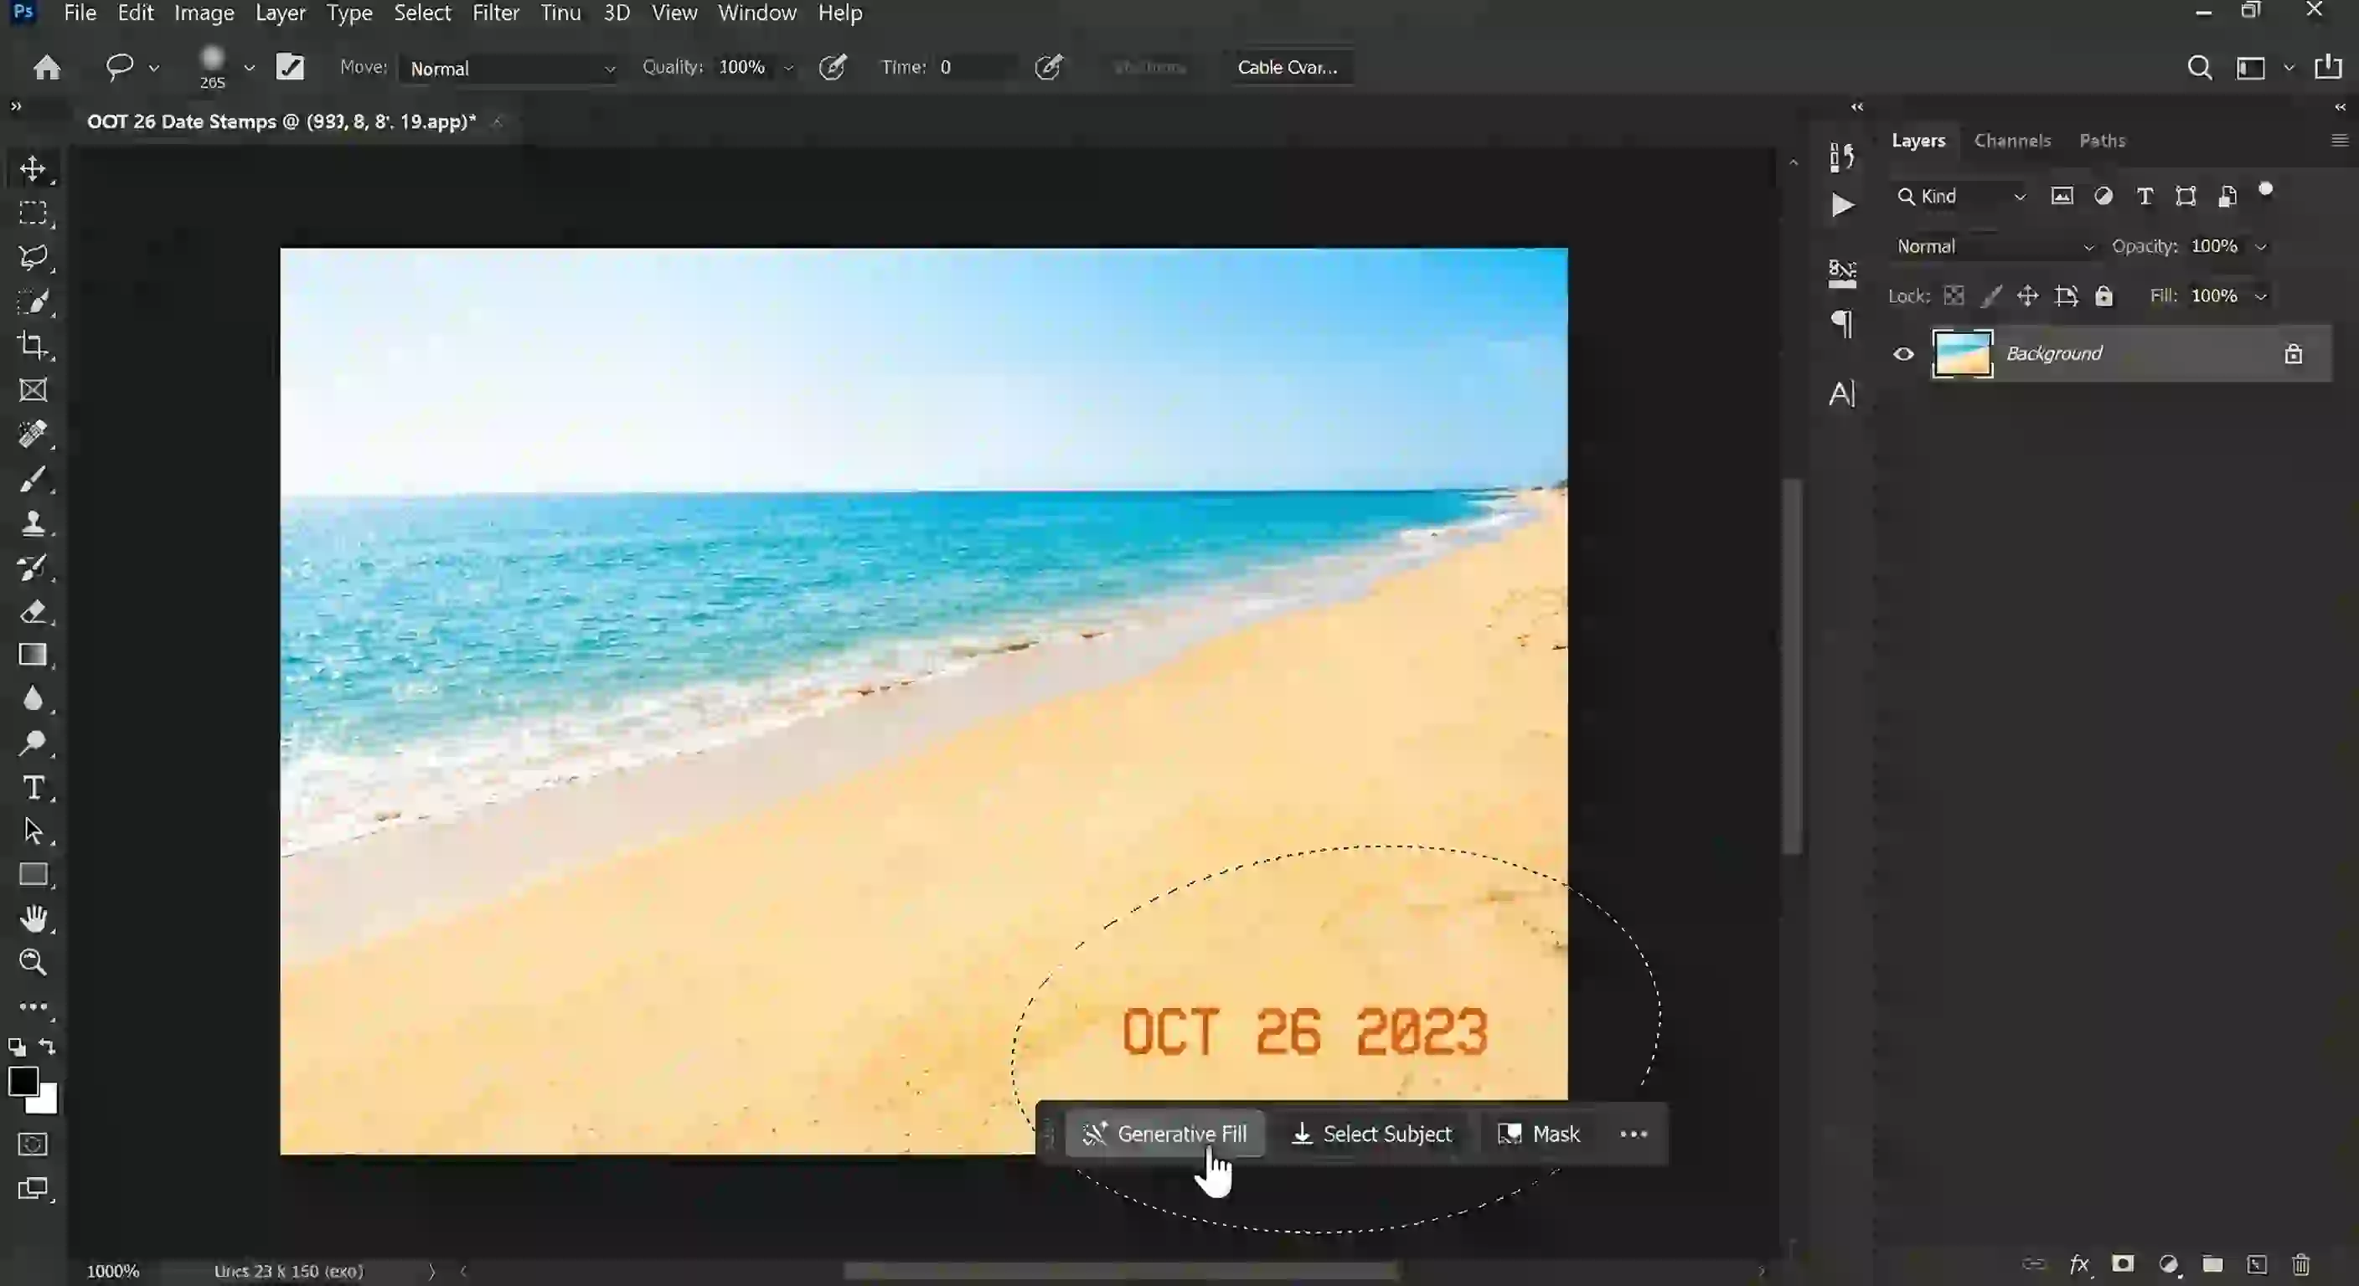Image resolution: width=2359 pixels, height=1286 pixels.
Task: Select the Type tool
Action: coord(33,788)
